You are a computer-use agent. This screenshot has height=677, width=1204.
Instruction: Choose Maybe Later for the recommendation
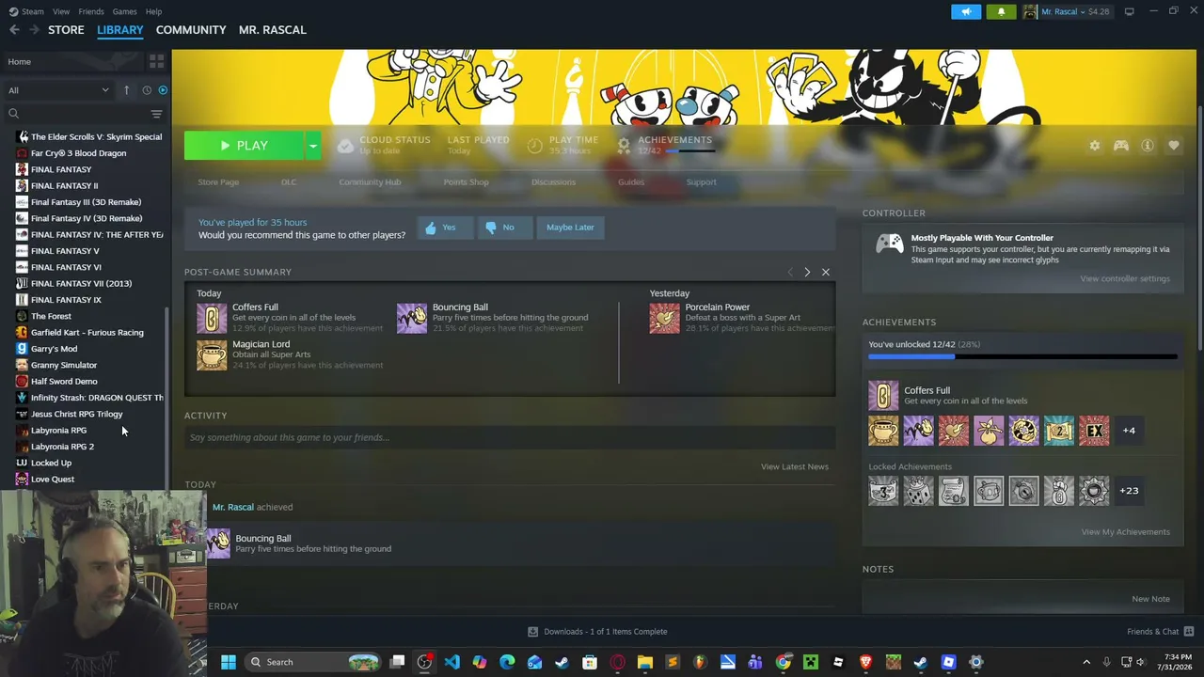(x=570, y=228)
